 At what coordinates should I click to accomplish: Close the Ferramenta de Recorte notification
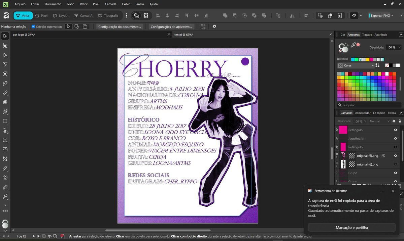click(393, 191)
